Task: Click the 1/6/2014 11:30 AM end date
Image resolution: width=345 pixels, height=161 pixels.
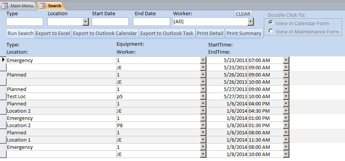Action: pos(227,140)
